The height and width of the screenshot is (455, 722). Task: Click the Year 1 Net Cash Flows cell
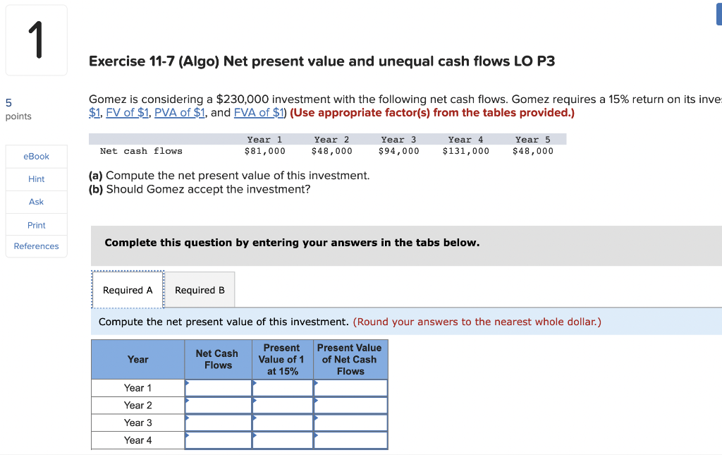coord(219,387)
